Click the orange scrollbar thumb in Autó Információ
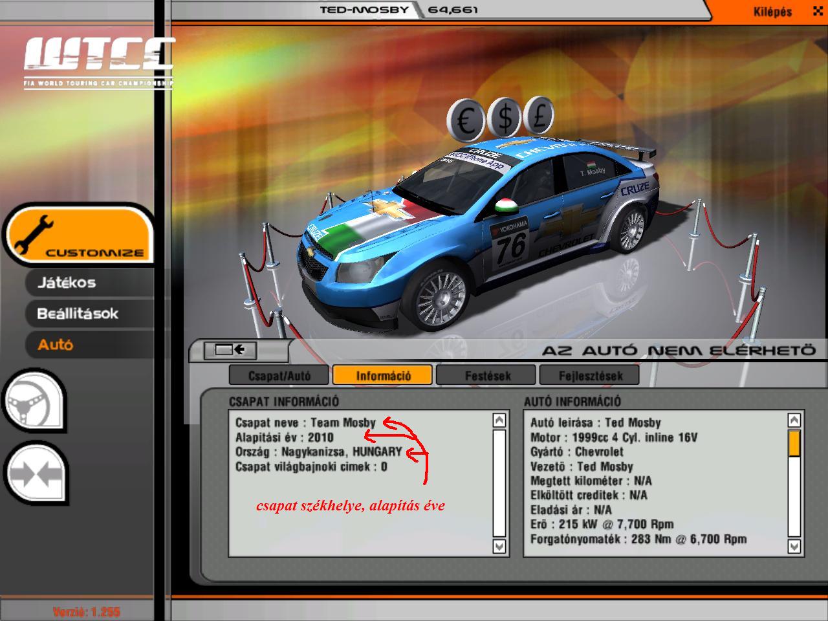Screen dimensions: 828x621 pyautogui.click(x=794, y=444)
